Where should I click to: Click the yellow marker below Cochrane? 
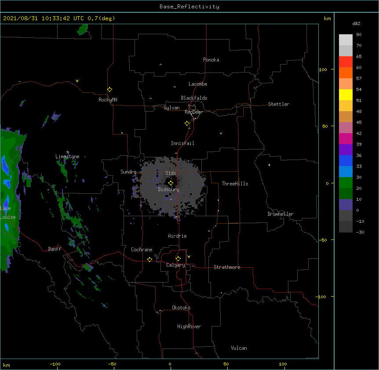pos(149,259)
